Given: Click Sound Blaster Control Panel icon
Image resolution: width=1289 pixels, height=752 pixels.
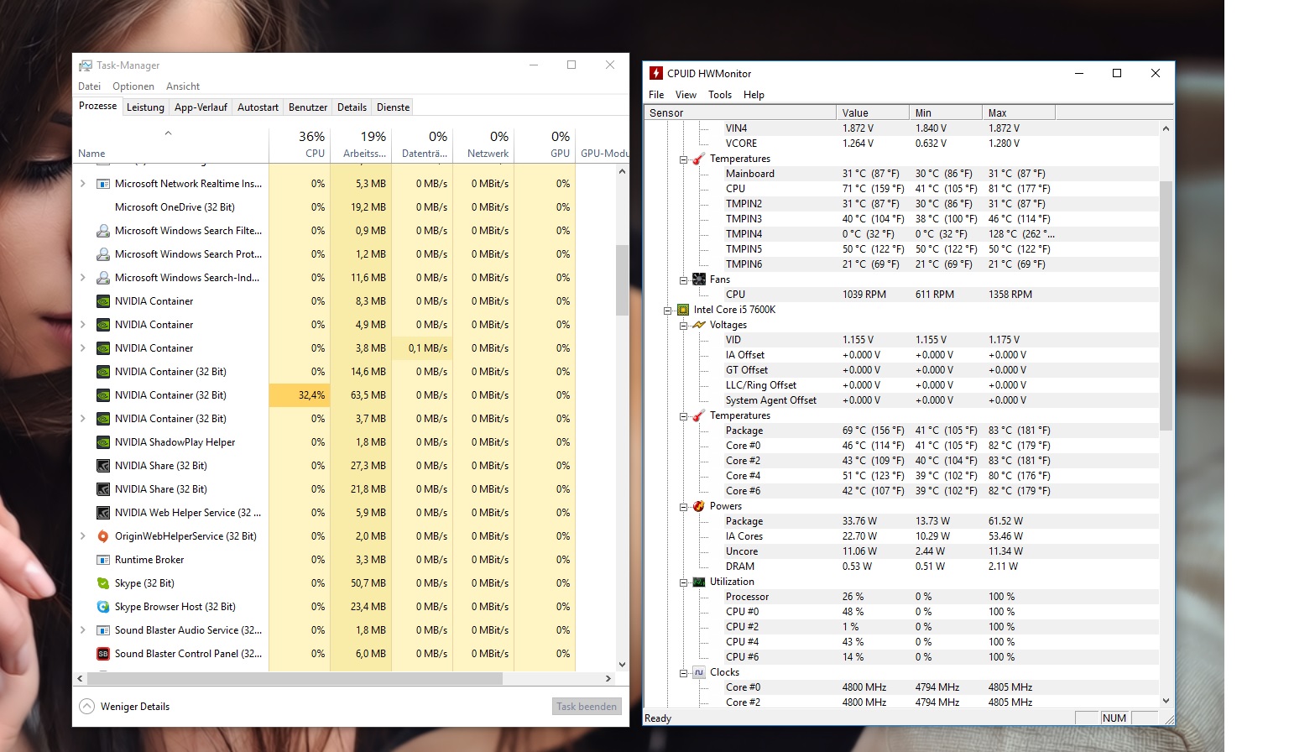Looking at the screenshot, I should [x=103, y=654].
